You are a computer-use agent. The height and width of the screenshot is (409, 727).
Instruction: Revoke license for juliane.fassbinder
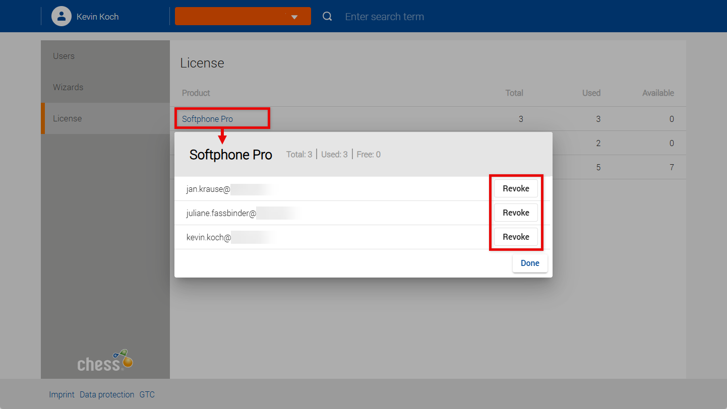pos(515,213)
